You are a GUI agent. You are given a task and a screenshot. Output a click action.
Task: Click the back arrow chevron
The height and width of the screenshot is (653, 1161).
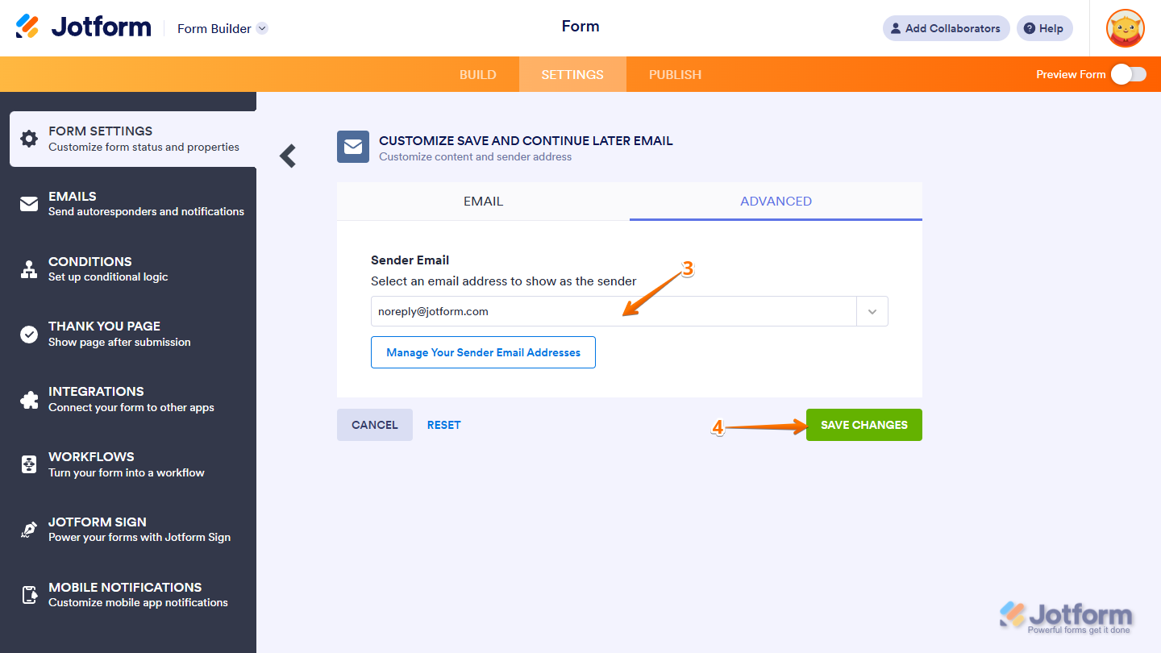(287, 156)
